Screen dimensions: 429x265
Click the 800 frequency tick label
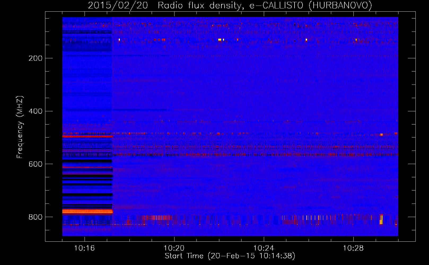coord(35,217)
